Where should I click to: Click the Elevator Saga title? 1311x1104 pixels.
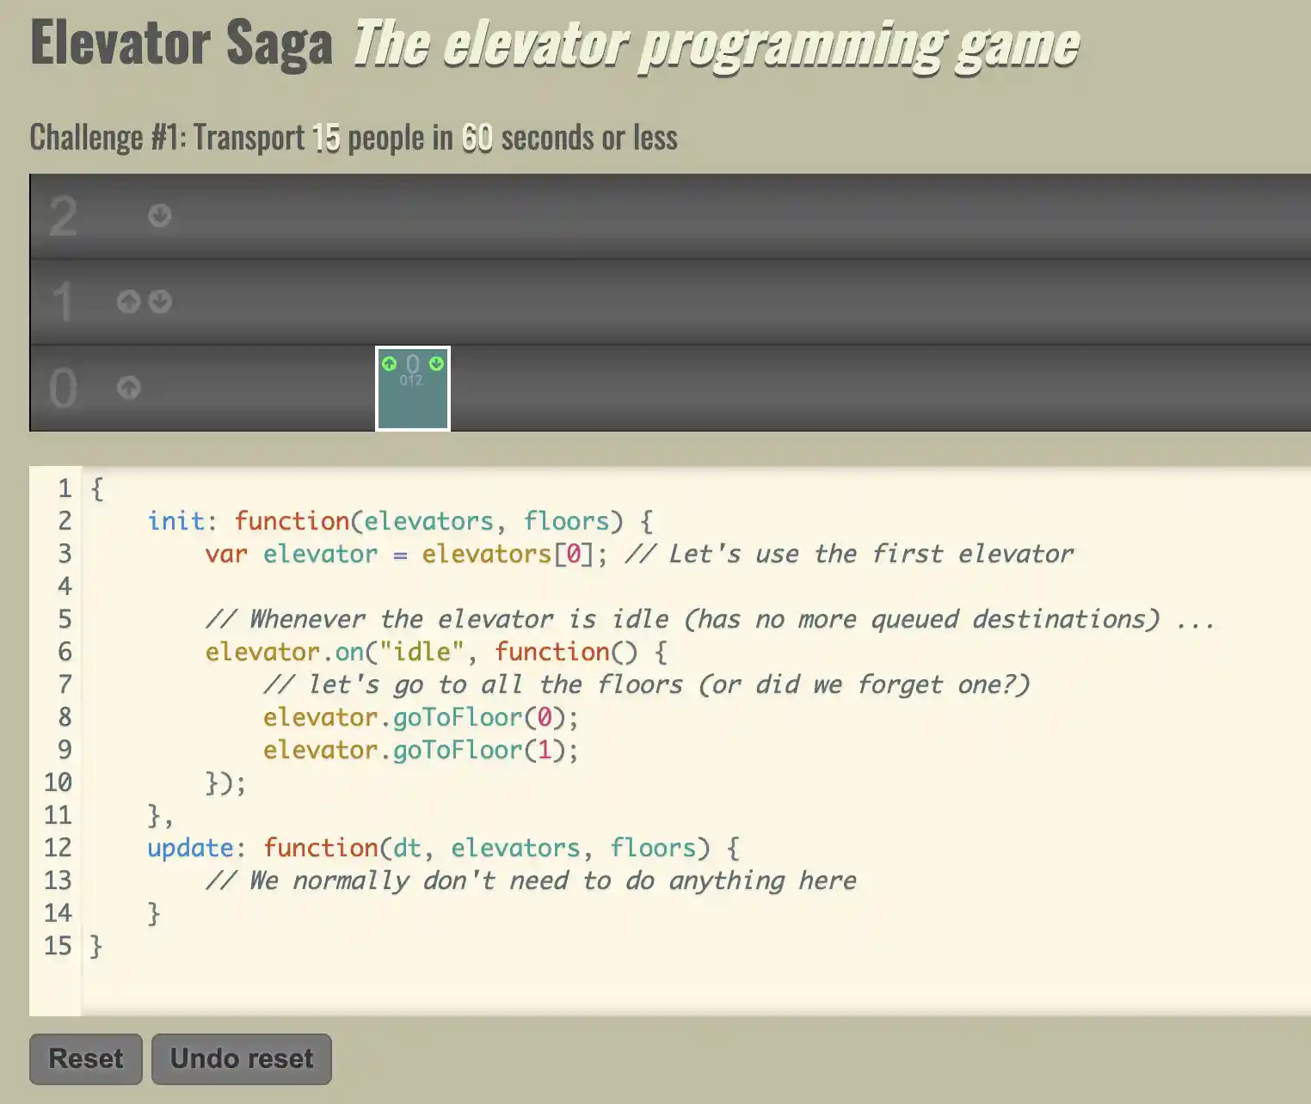tap(182, 43)
